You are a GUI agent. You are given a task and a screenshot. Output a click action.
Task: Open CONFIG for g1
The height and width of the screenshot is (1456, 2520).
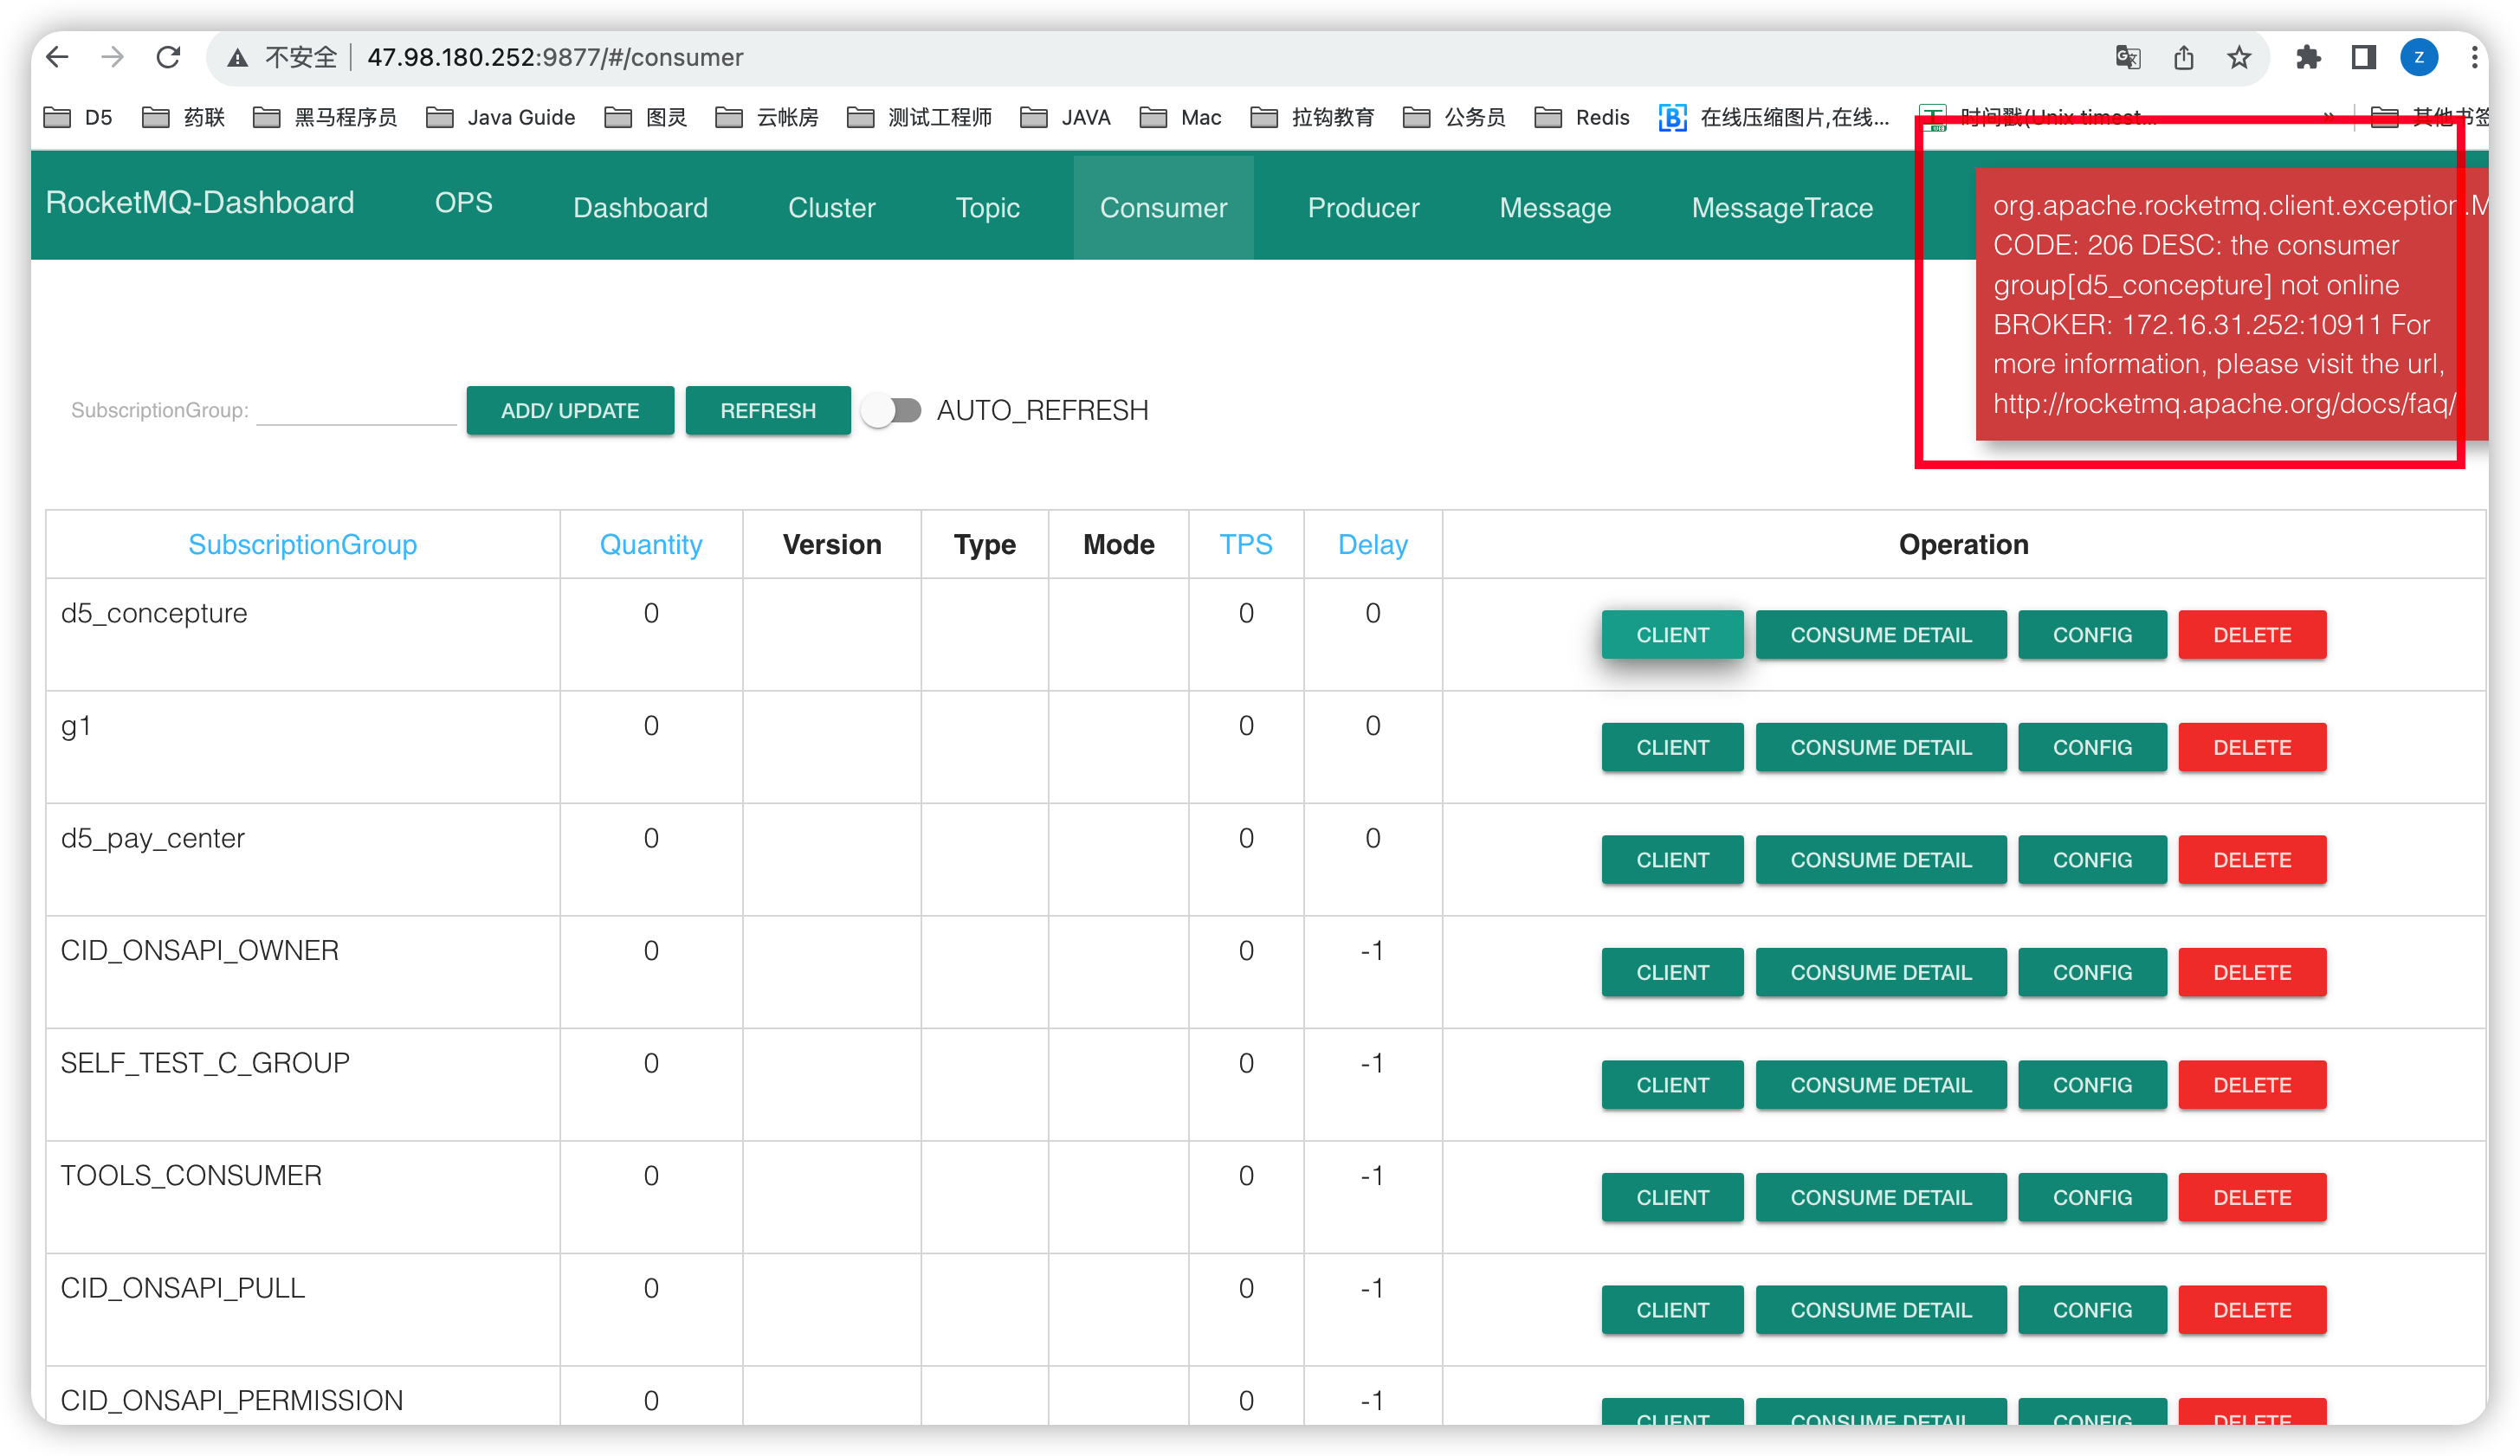click(x=2092, y=748)
